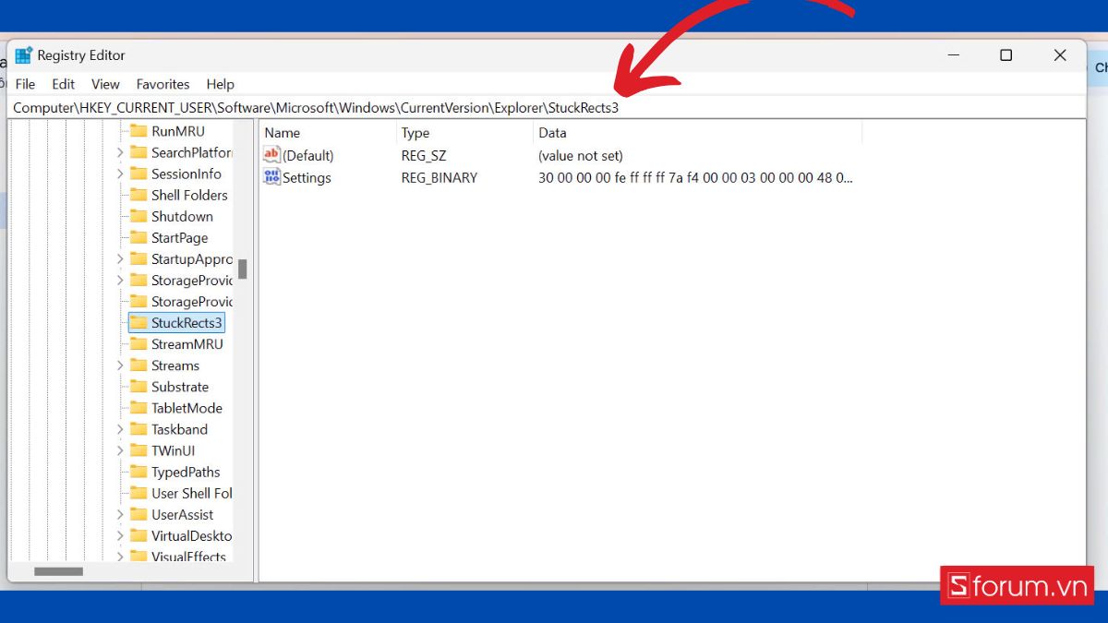Screen dimensions: 1108x623
Task: Expand the TWinUI key
Action: 120,450
